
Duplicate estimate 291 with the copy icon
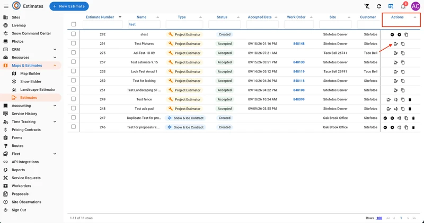[x=403, y=44]
